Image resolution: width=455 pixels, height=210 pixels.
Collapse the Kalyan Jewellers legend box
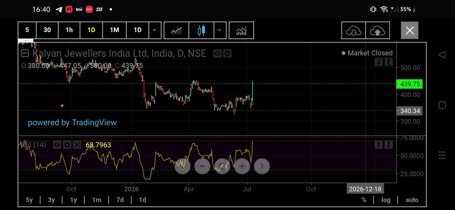25,53
